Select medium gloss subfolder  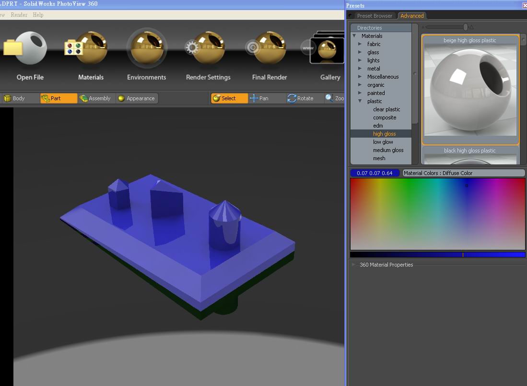(x=388, y=150)
